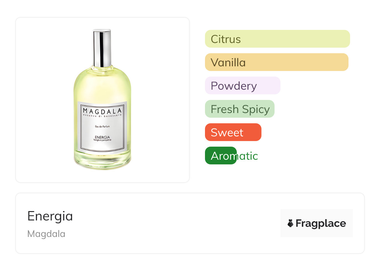Click the ENERGIA text on the bottle label
This screenshot has width=380, height=269.
(x=102, y=137)
